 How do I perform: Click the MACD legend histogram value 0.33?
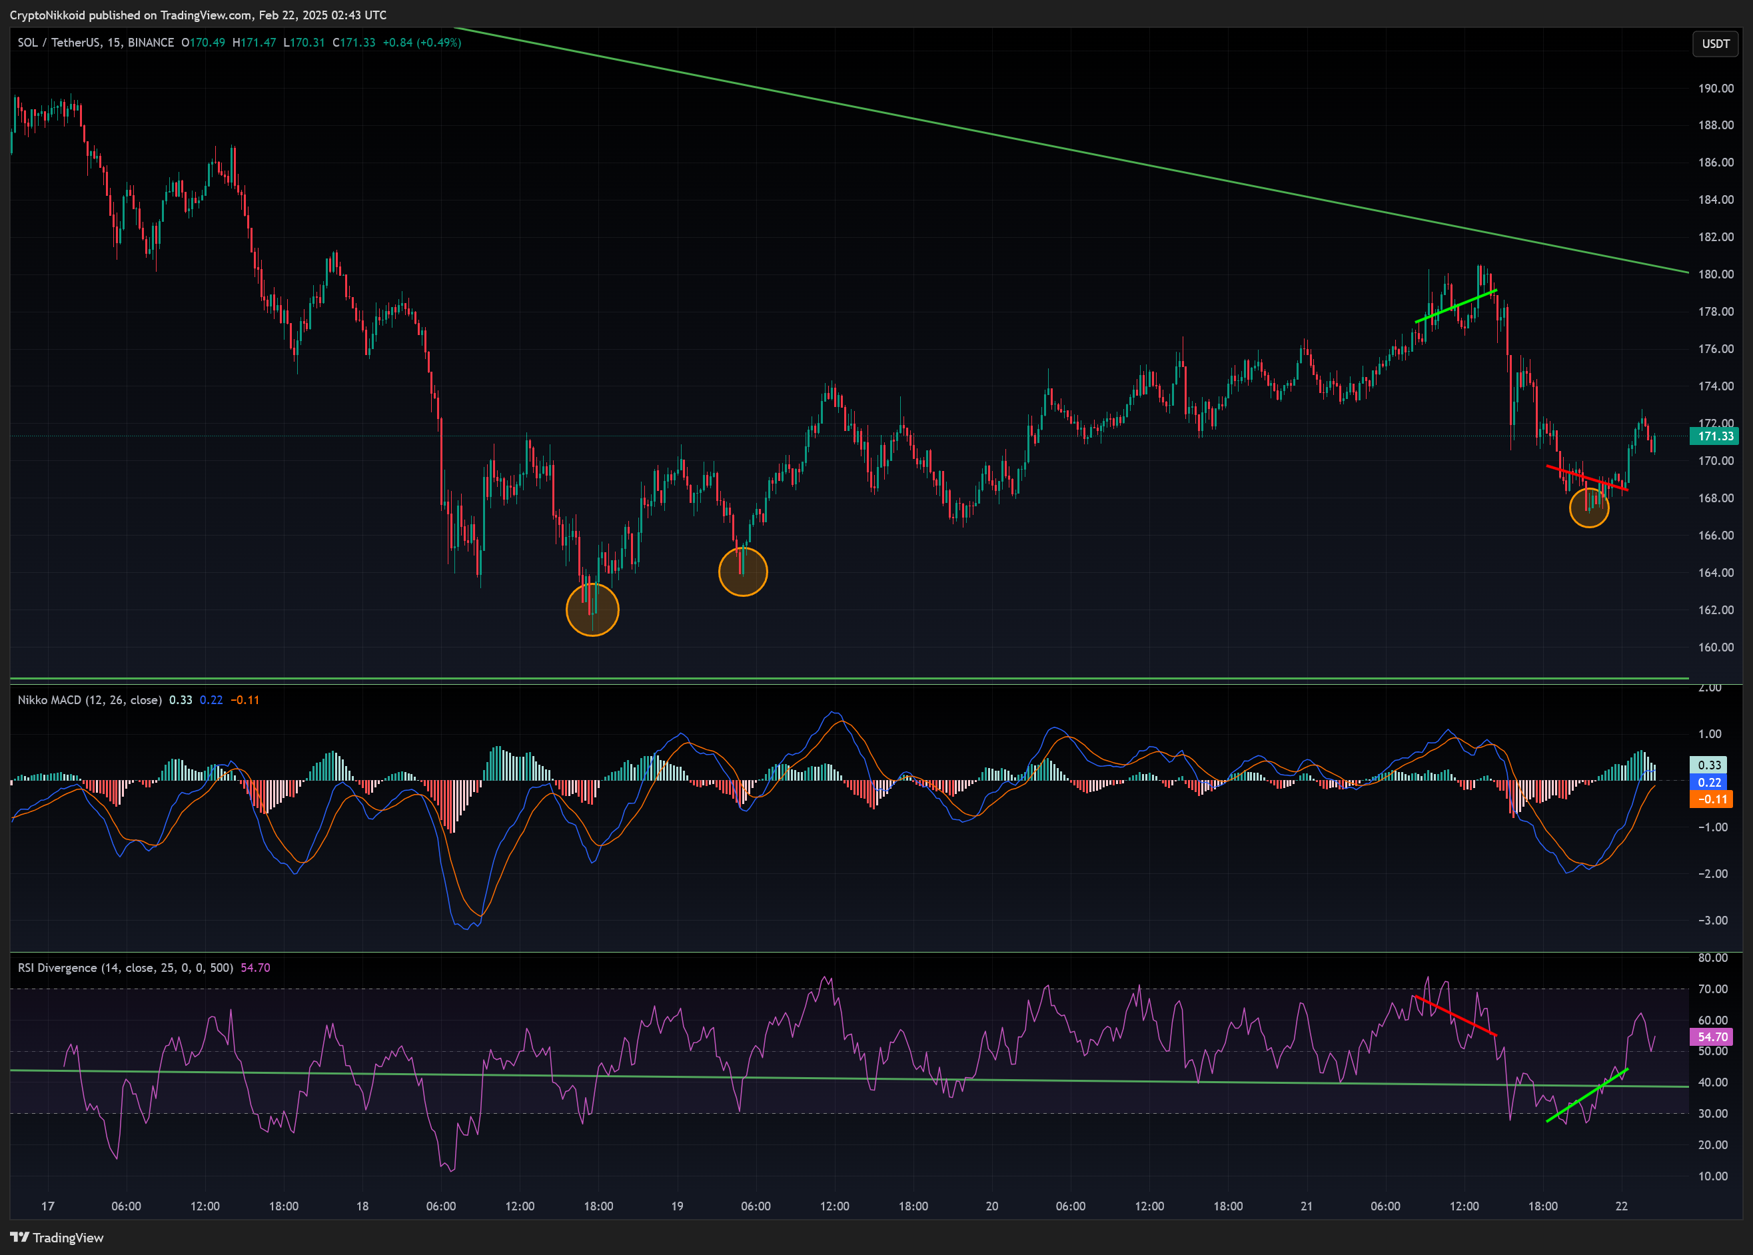click(181, 700)
